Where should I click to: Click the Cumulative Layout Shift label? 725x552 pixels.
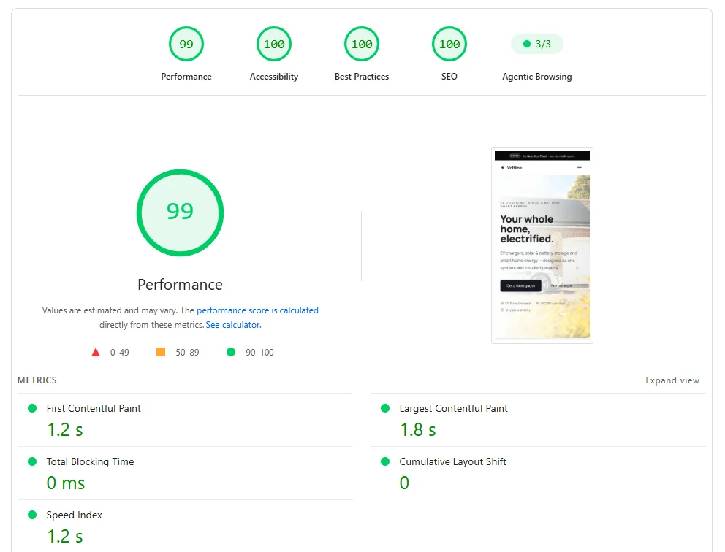click(x=452, y=461)
